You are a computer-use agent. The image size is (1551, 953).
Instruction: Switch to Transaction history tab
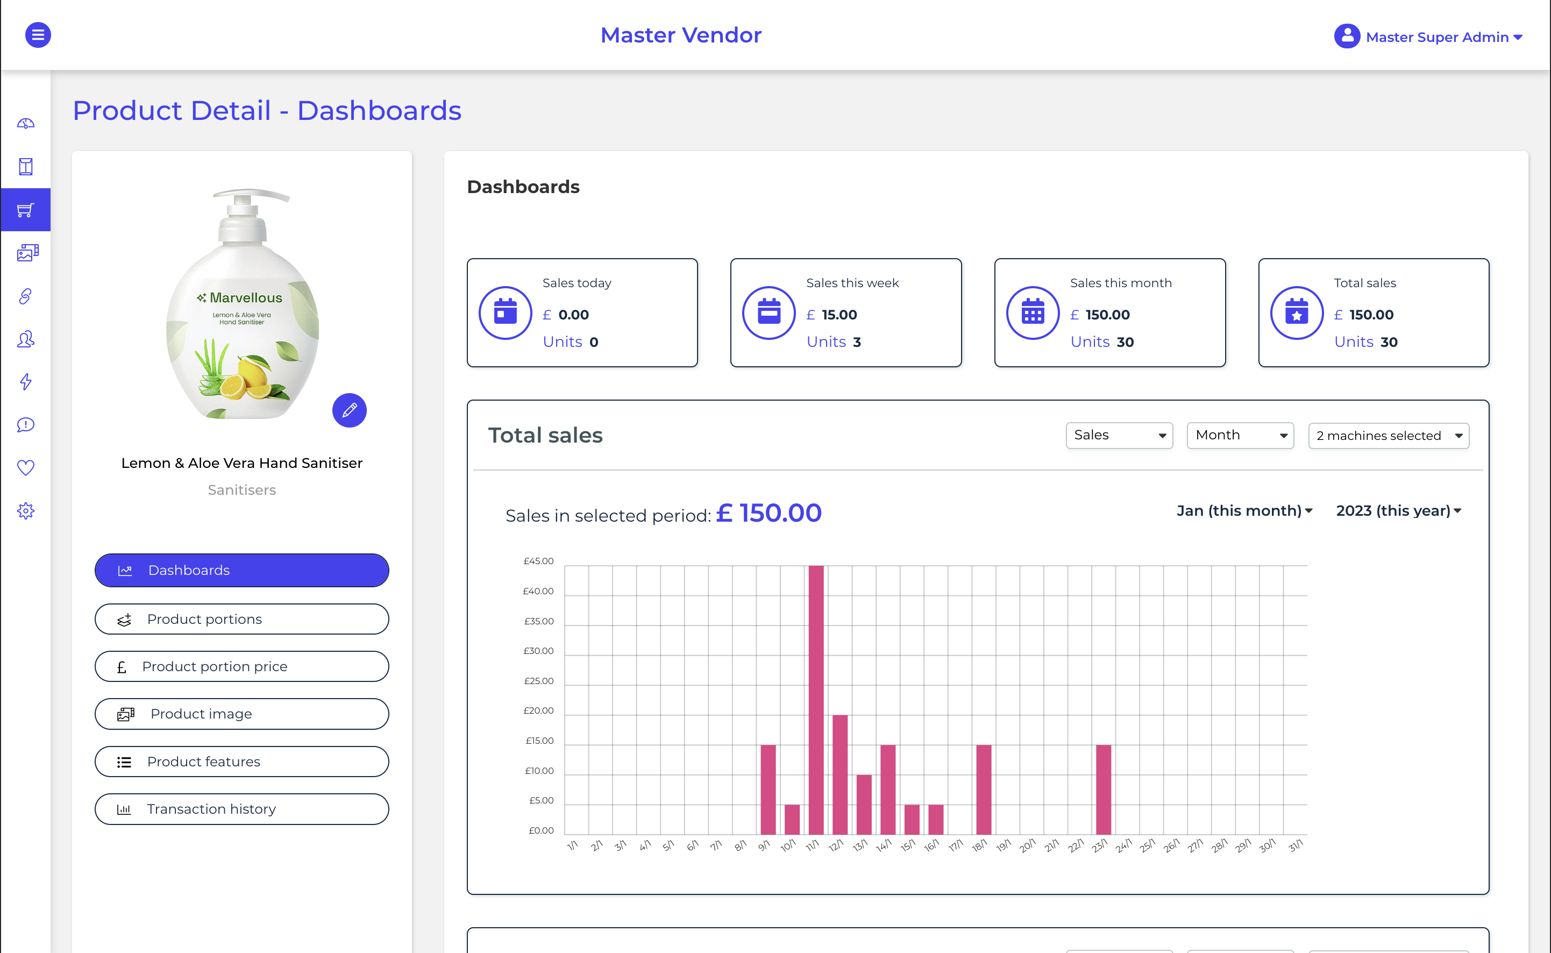[x=241, y=809]
